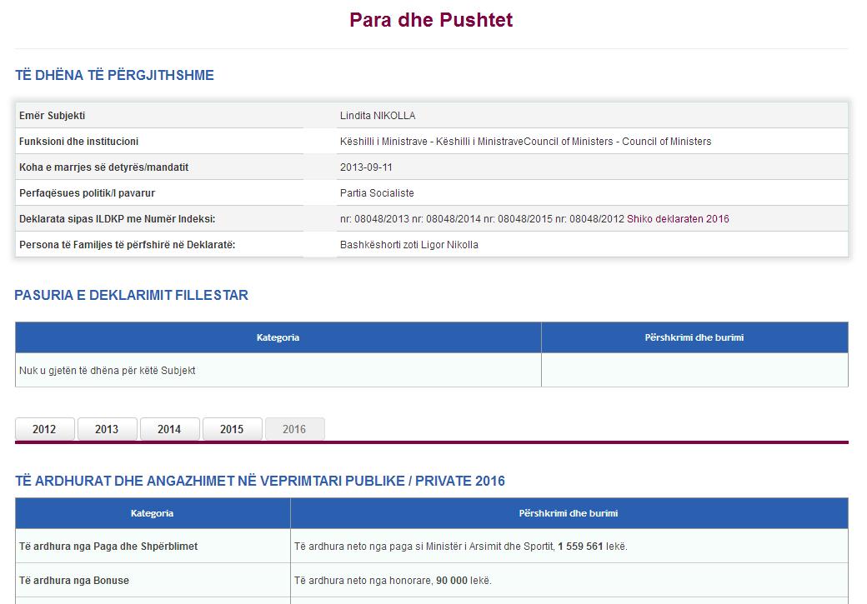The image size is (867, 604).
Task: Click the 'PASURIA E DEKLARIMIT FILLESTAR' heading
Action: (131, 295)
